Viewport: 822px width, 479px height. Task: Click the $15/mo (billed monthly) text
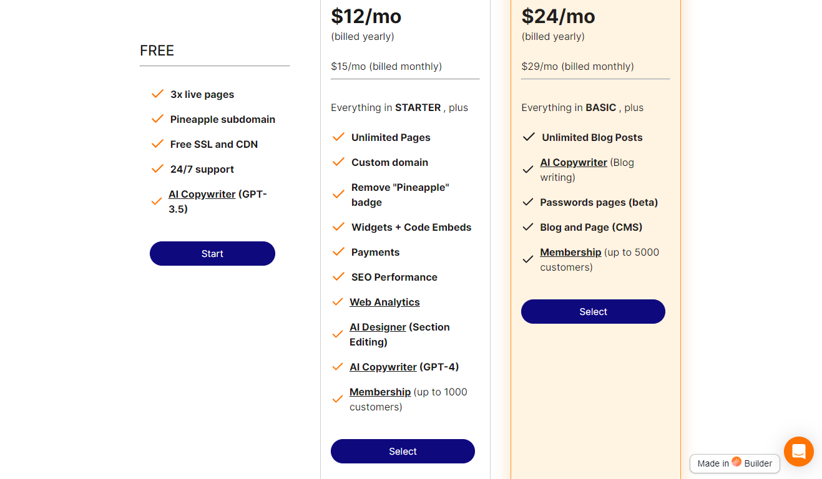386,66
